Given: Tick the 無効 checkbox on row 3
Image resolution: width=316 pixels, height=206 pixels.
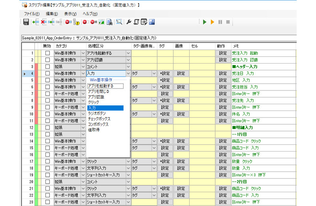Looking at the screenshot, I should (47, 67).
